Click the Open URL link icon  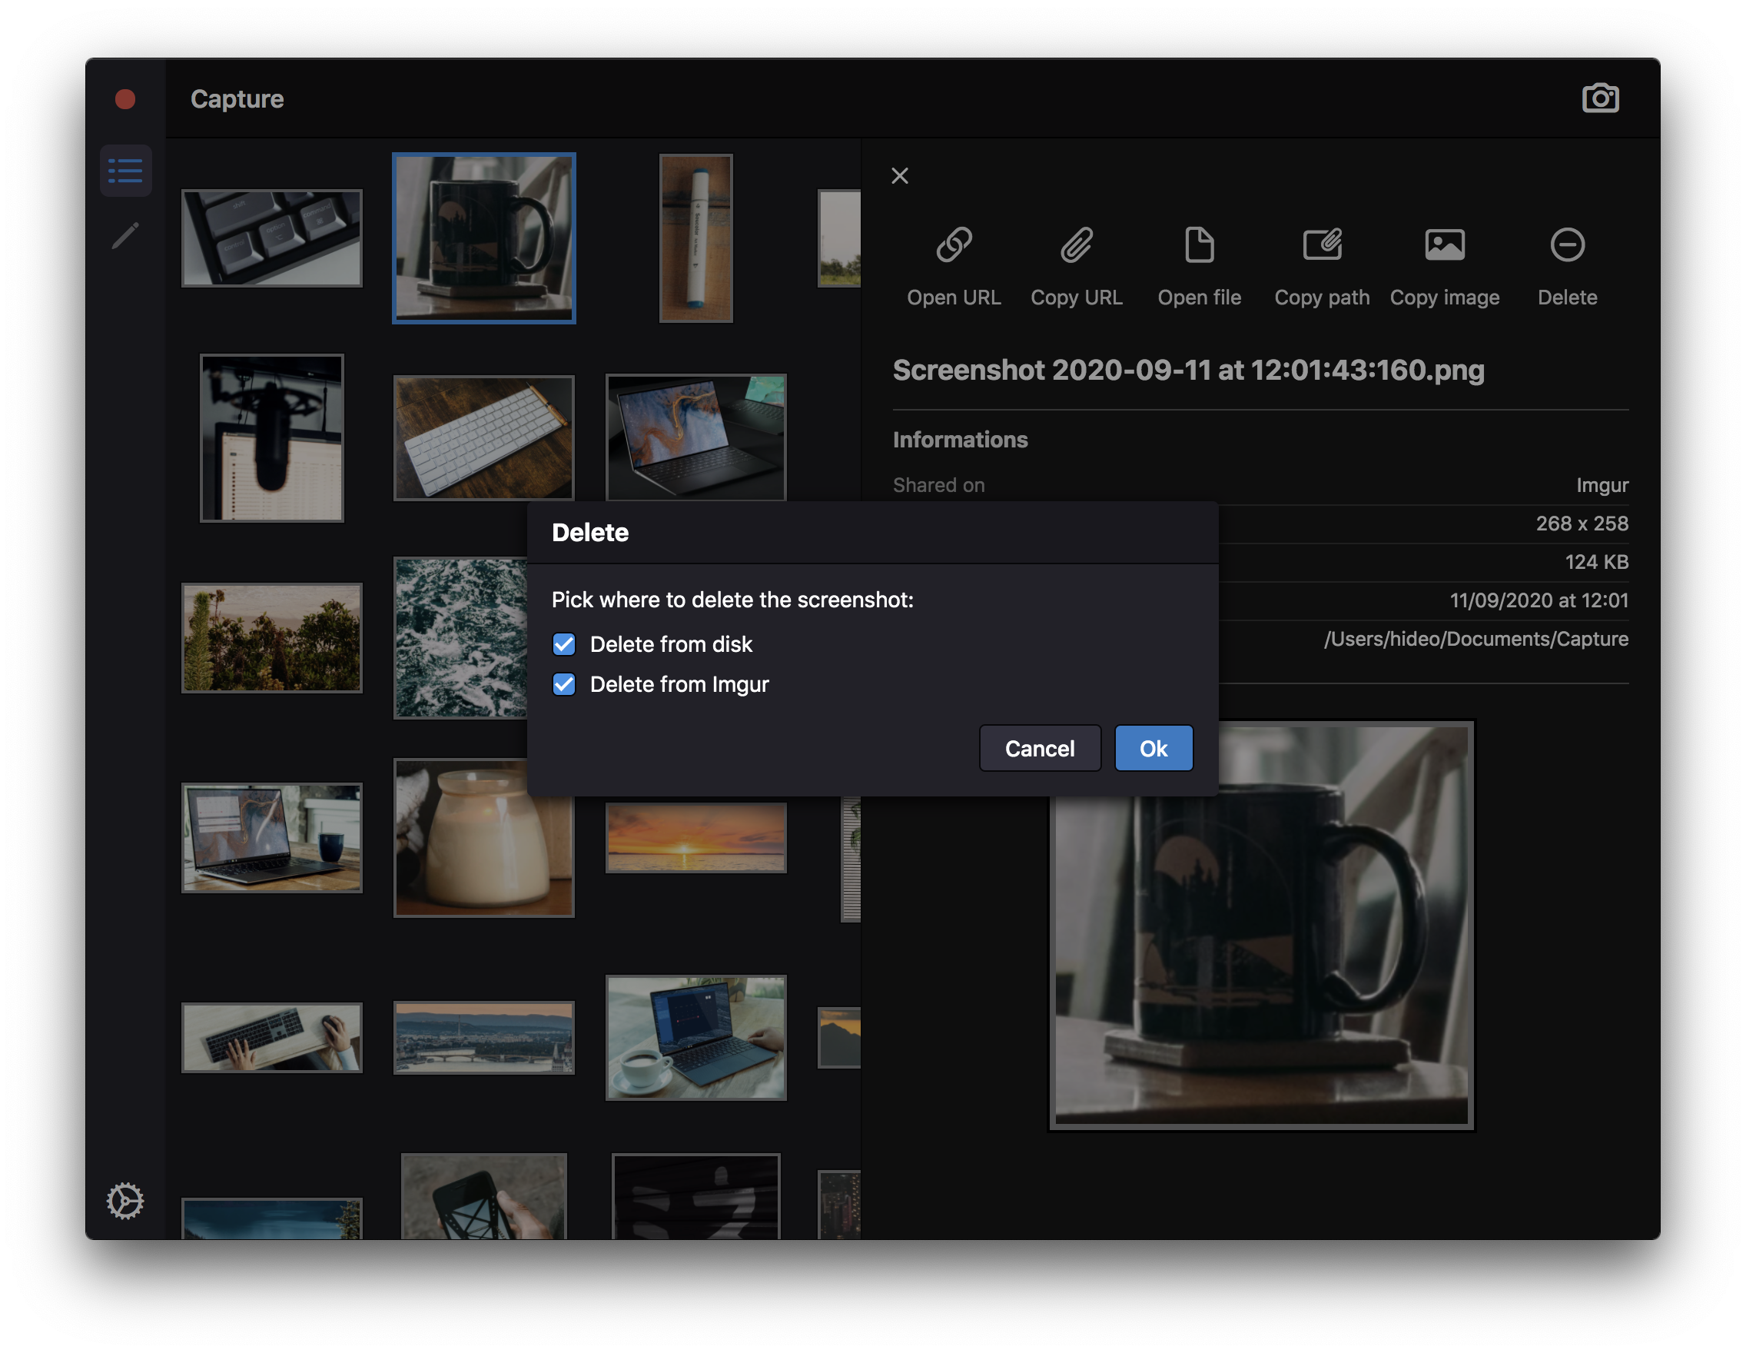(954, 245)
